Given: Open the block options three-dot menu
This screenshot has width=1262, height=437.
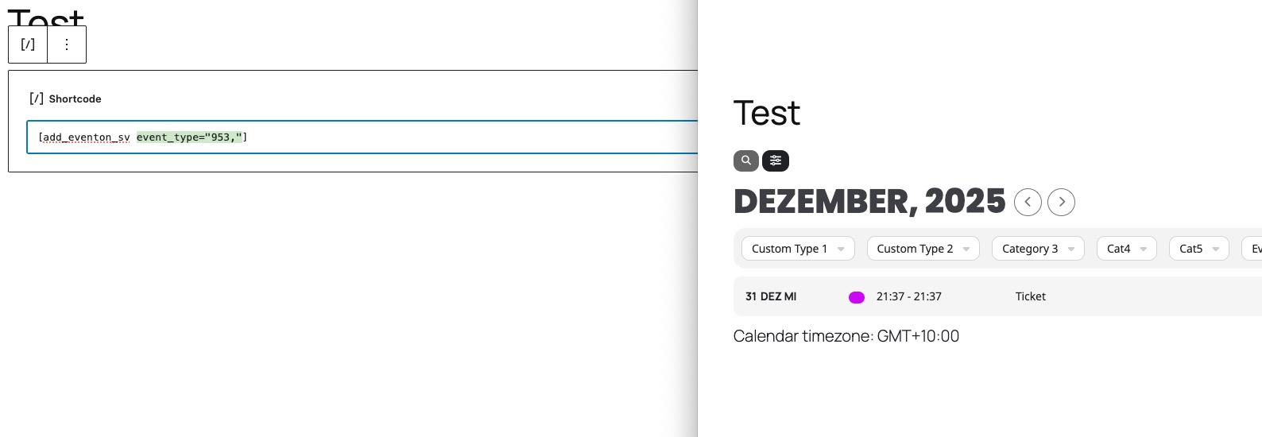Looking at the screenshot, I should coord(67,44).
